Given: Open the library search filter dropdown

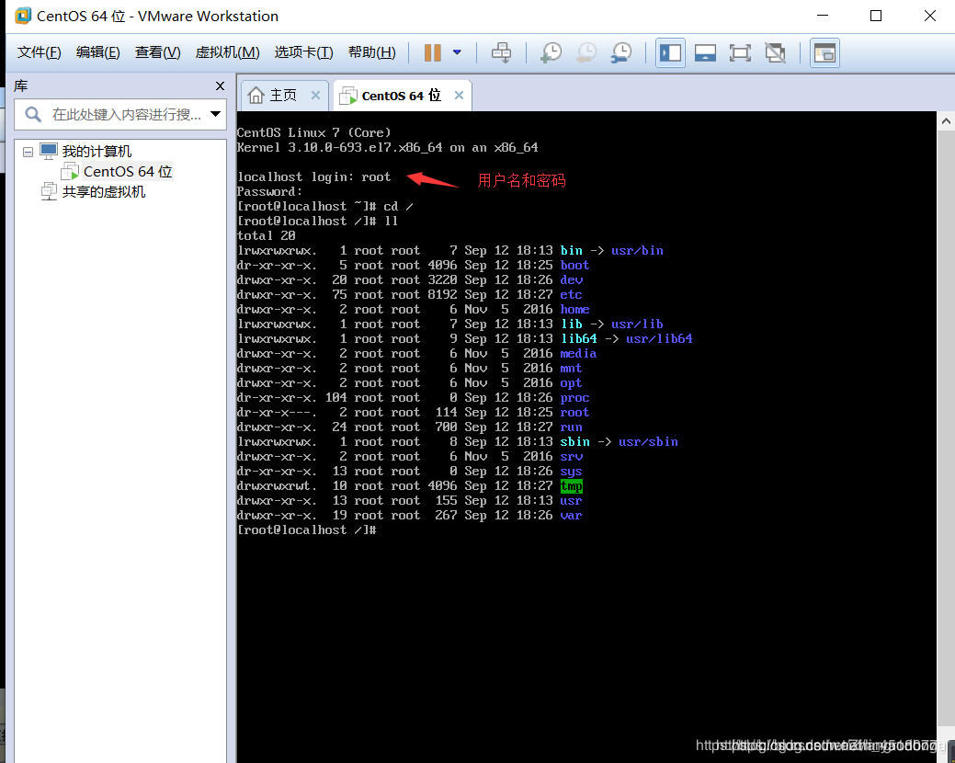Looking at the screenshot, I should (215, 114).
